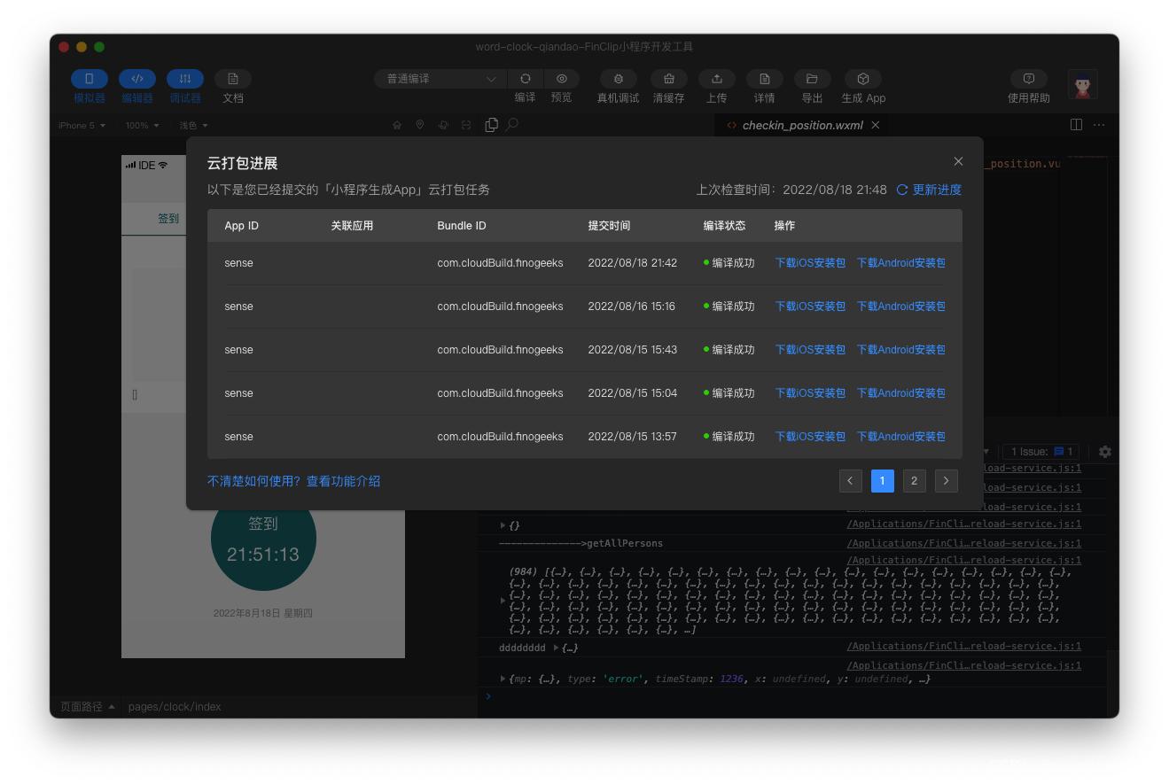The image size is (1169, 784).
Task: Click the user avatar in the toolbar
Action: 1083,85
